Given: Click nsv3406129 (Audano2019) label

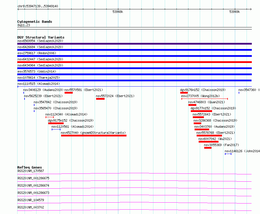Looking at the screenshot, I should click(43, 90).
